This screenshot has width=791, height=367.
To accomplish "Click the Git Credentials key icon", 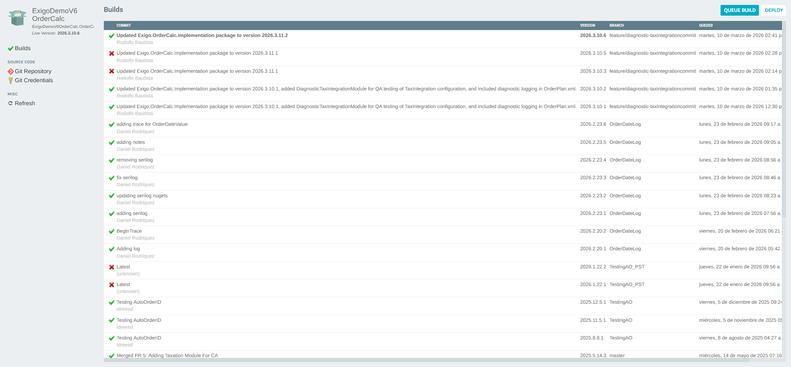I will pyautogui.click(x=10, y=81).
